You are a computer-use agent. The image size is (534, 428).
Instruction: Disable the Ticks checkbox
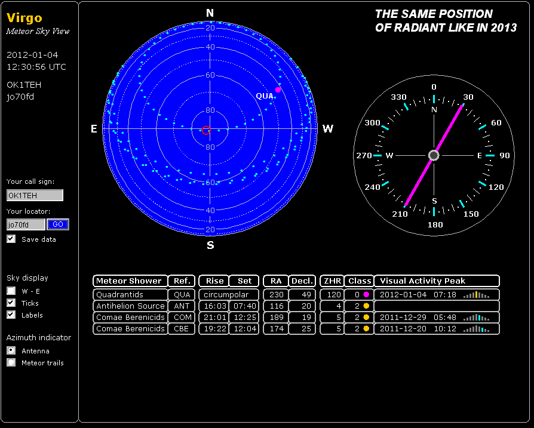[x=11, y=303]
